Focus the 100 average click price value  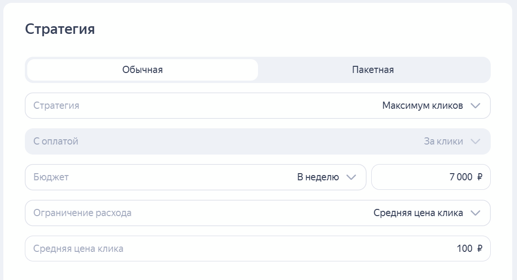click(x=464, y=249)
